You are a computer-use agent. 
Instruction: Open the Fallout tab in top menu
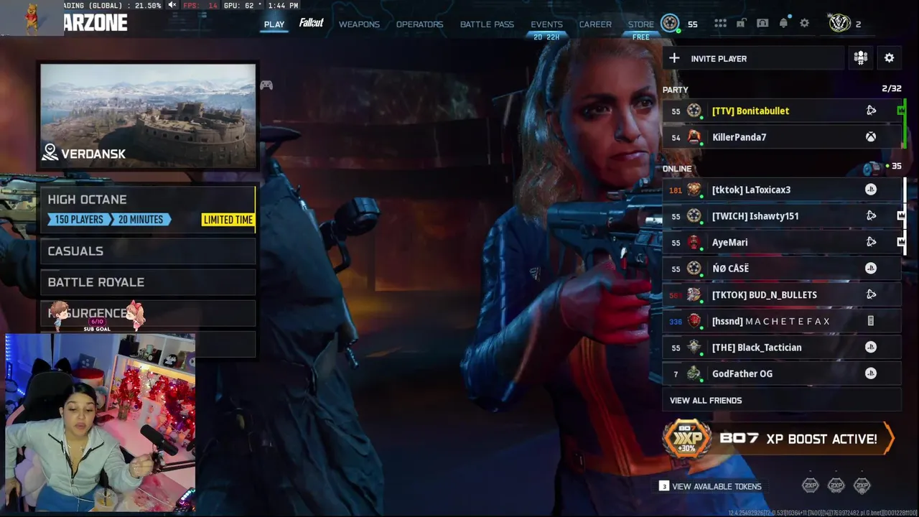[311, 23]
